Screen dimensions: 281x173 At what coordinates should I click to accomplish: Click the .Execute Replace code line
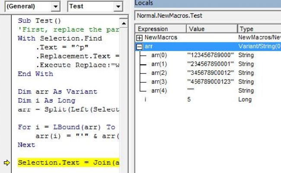77,65
